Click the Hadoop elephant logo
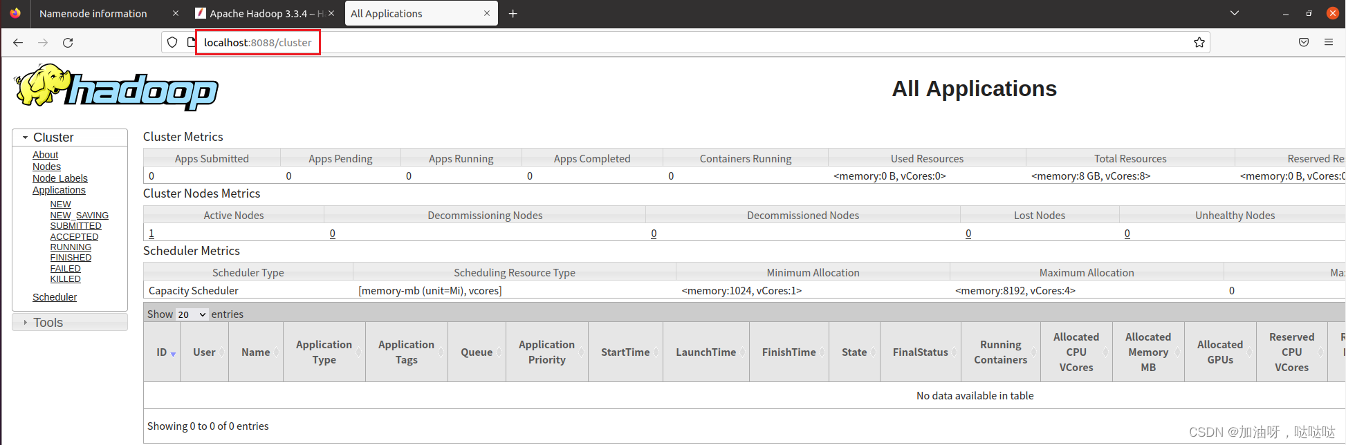Screen dimensions: 1346x445 [x=116, y=88]
